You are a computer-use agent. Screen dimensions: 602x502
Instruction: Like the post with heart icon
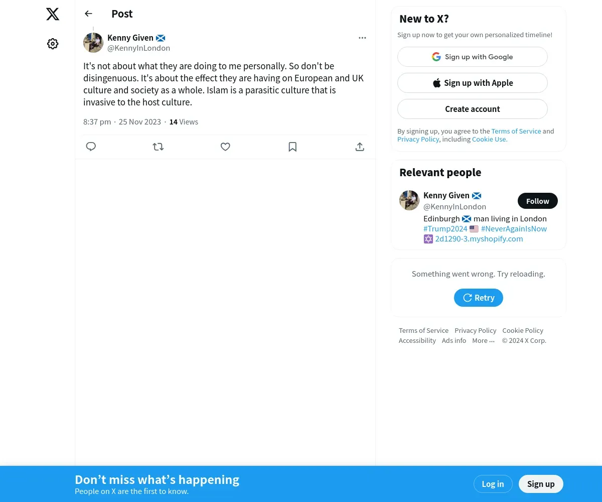tap(225, 147)
